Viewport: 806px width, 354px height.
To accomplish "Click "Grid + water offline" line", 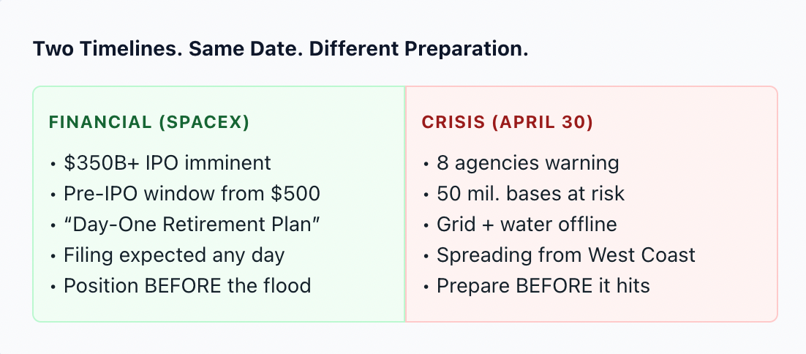I will (527, 225).
